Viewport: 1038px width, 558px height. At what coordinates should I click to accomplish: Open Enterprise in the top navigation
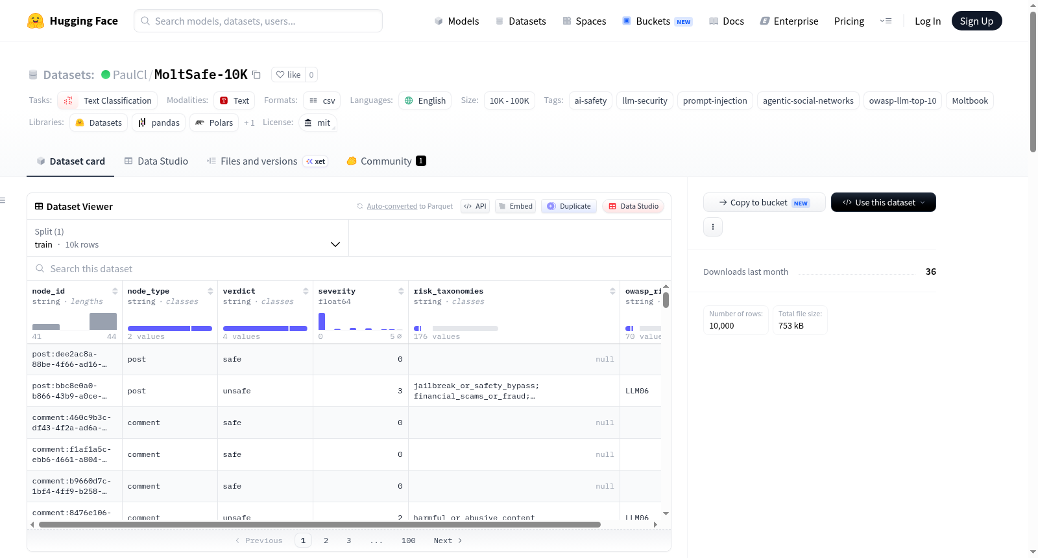[x=789, y=21]
